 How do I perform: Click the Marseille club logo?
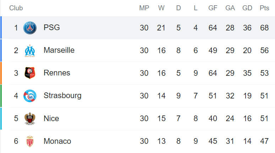tap(30, 51)
